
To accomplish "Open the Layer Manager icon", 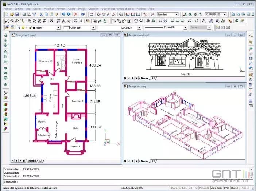I will pos(7,28).
